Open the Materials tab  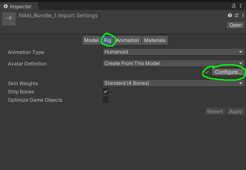coord(155,40)
